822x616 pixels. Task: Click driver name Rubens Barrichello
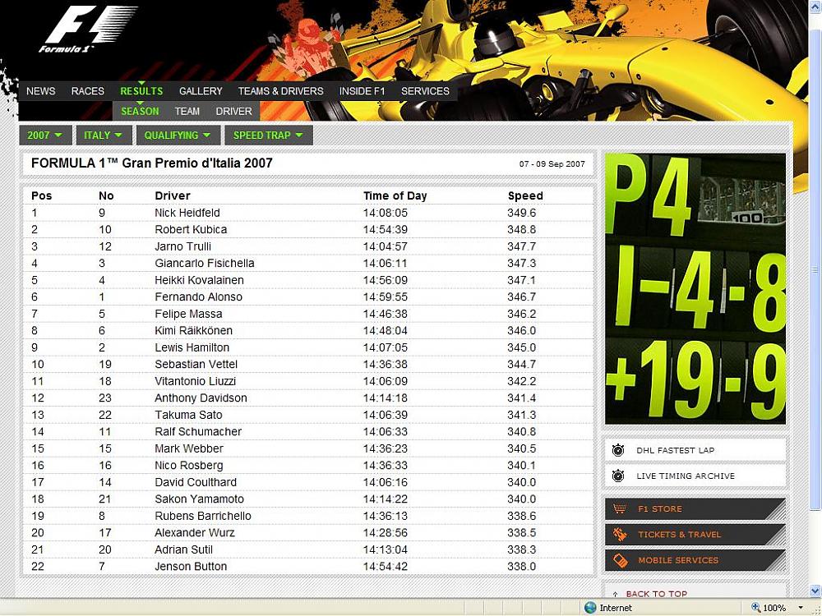[x=203, y=516]
